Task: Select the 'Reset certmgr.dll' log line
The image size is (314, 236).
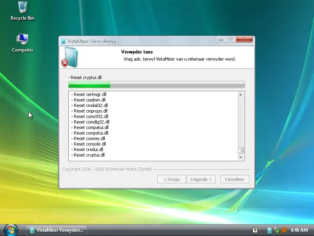Action: click(89, 94)
